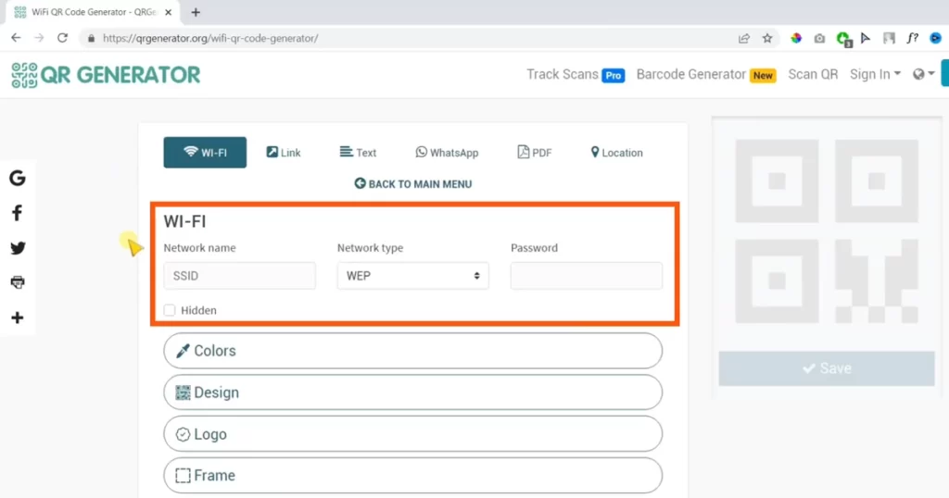The image size is (949, 498).
Task: Click the arrow-shaped extension icon
Action: click(867, 38)
